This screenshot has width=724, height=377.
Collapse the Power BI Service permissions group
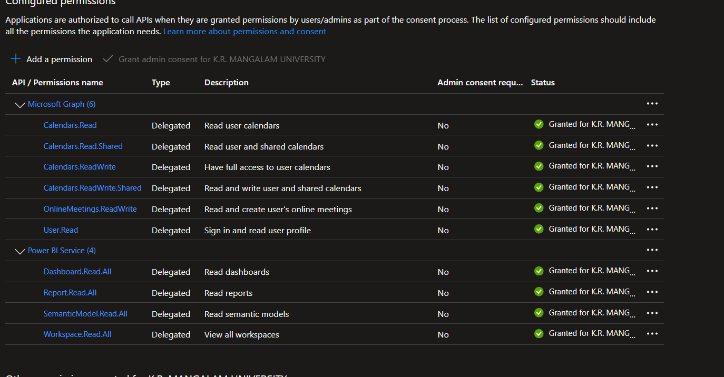[x=20, y=251]
